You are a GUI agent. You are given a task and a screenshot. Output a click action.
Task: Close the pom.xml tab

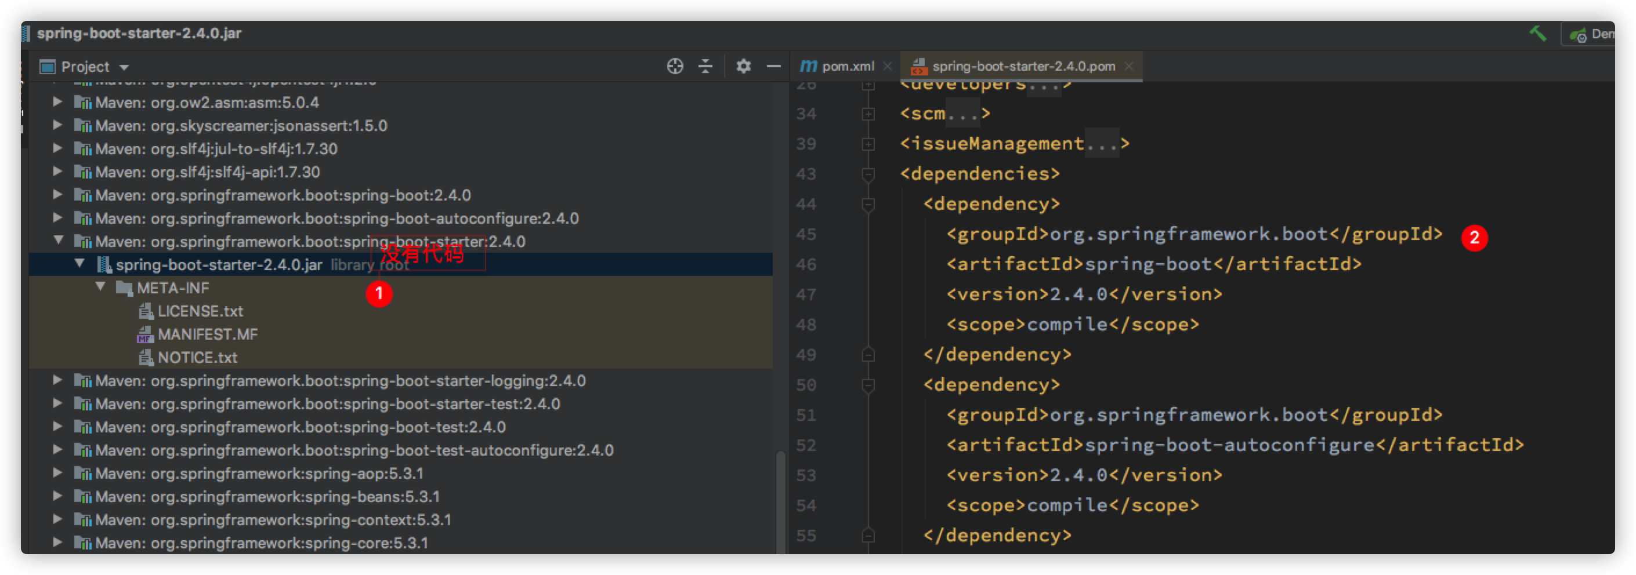click(x=888, y=66)
